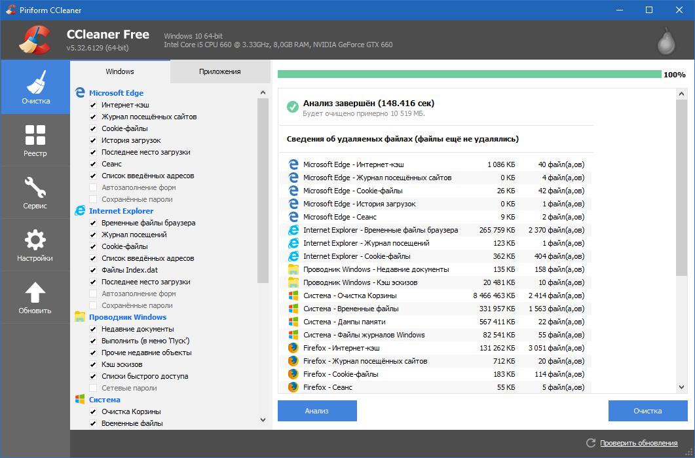695x458 pixels.
Task: Click Firefox icon of Сеанс result row
Action: pyautogui.click(x=293, y=387)
